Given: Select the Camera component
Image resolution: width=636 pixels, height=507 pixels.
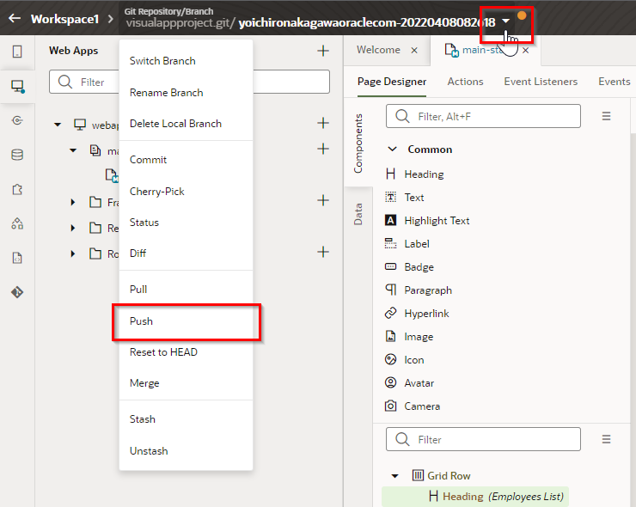Looking at the screenshot, I should [x=422, y=406].
